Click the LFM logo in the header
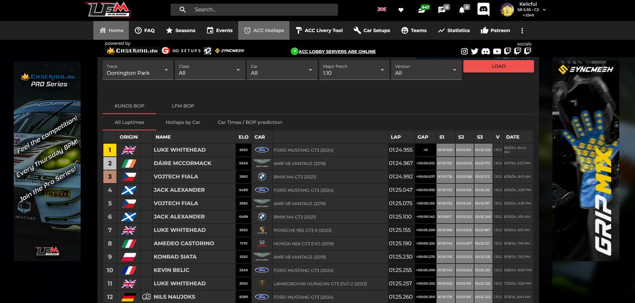635x303 pixels. tap(108, 10)
